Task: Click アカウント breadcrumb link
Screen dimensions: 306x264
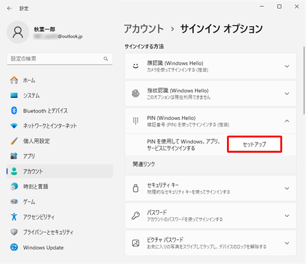Action: coord(144,29)
